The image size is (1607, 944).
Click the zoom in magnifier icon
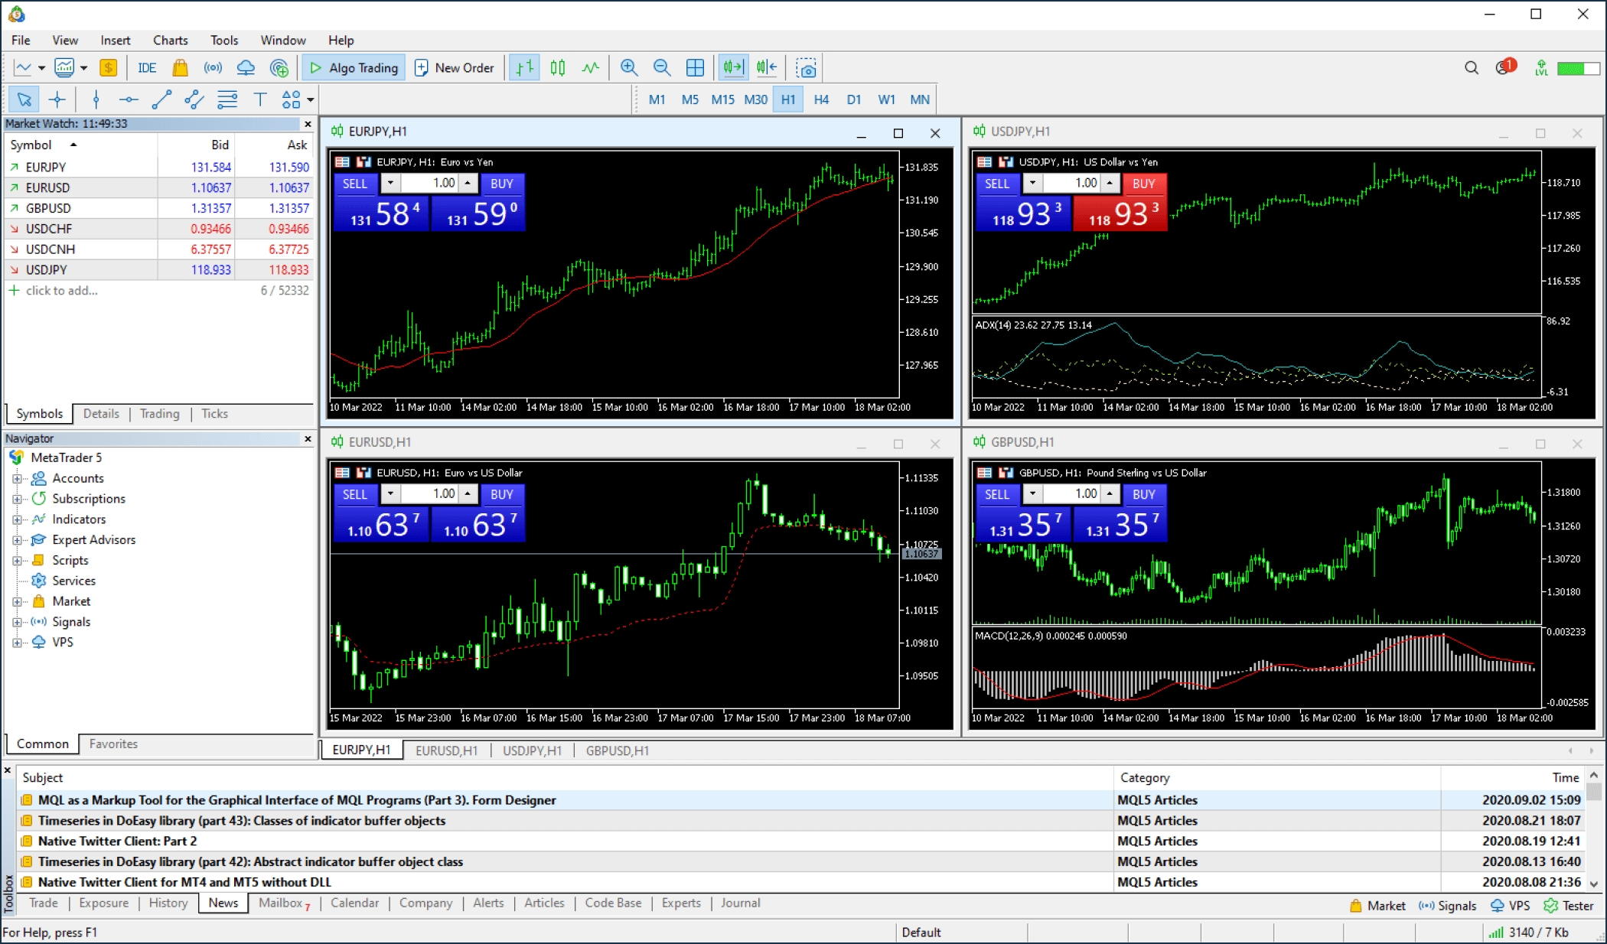tap(629, 68)
